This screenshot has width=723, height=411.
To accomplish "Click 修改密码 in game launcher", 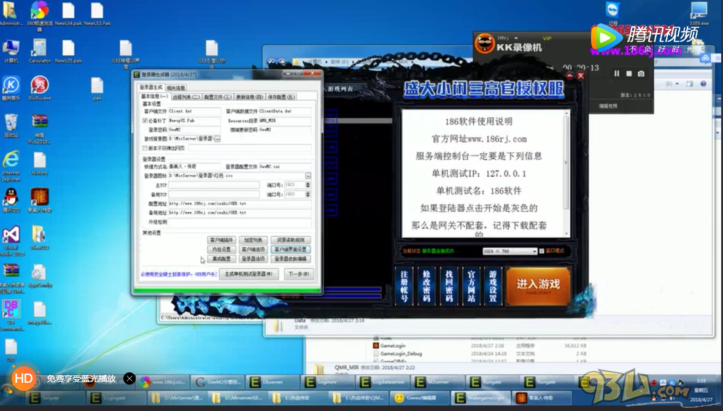I will [x=427, y=286].
